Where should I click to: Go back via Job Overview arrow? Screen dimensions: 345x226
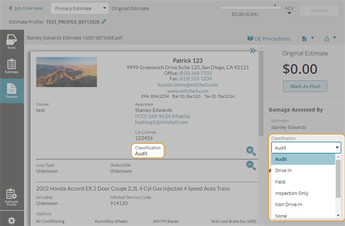coord(10,8)
